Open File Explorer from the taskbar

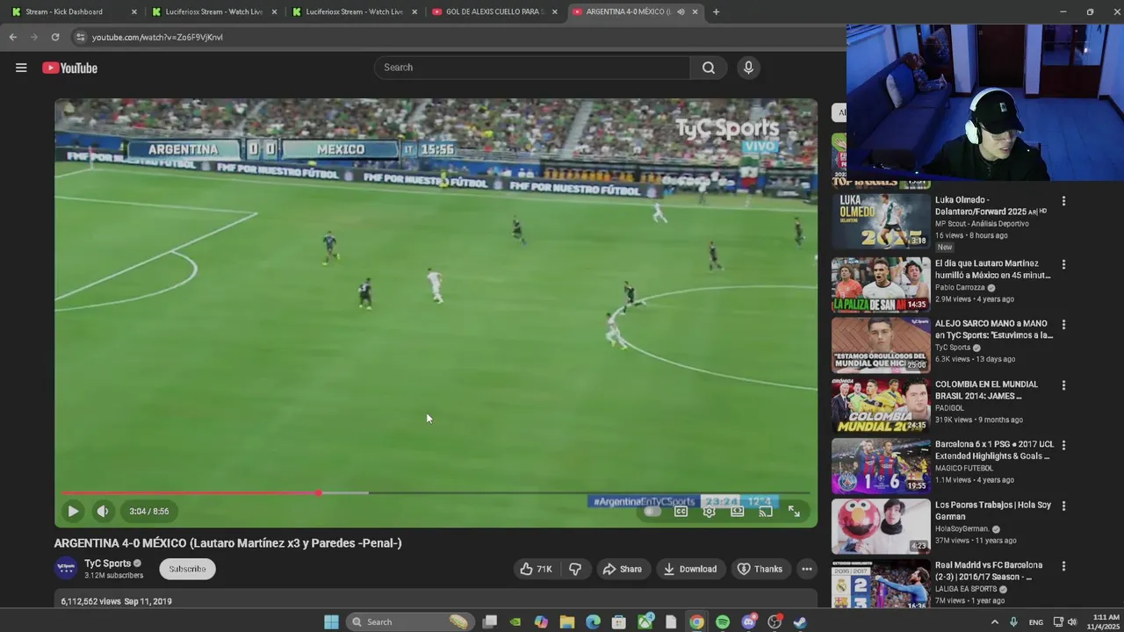[x=567, y=621]
